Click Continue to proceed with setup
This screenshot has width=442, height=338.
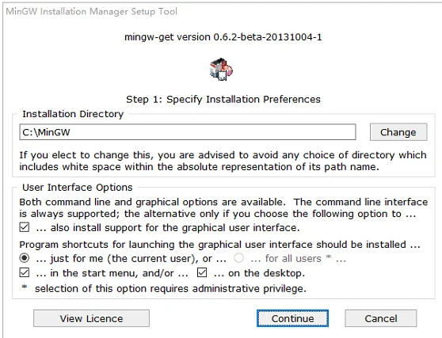(292, 318)
